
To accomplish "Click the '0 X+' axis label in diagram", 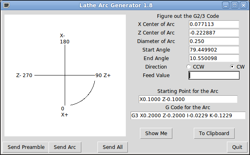I will tap(65, 112).
